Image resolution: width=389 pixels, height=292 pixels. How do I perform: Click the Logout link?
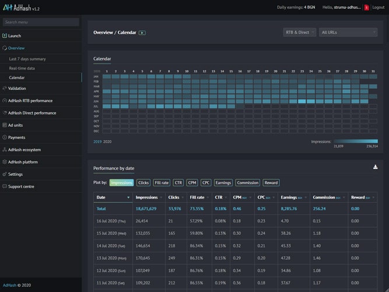click(x=378, y=8)
